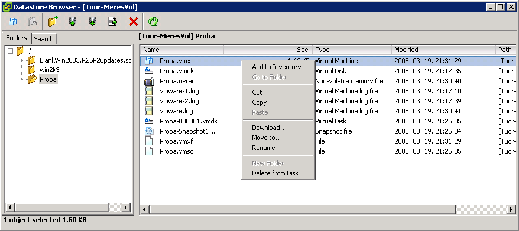Click the switch datastore toolbar icon
The height and width of the screenshot is (231, 519).
(x=12, y=22)
